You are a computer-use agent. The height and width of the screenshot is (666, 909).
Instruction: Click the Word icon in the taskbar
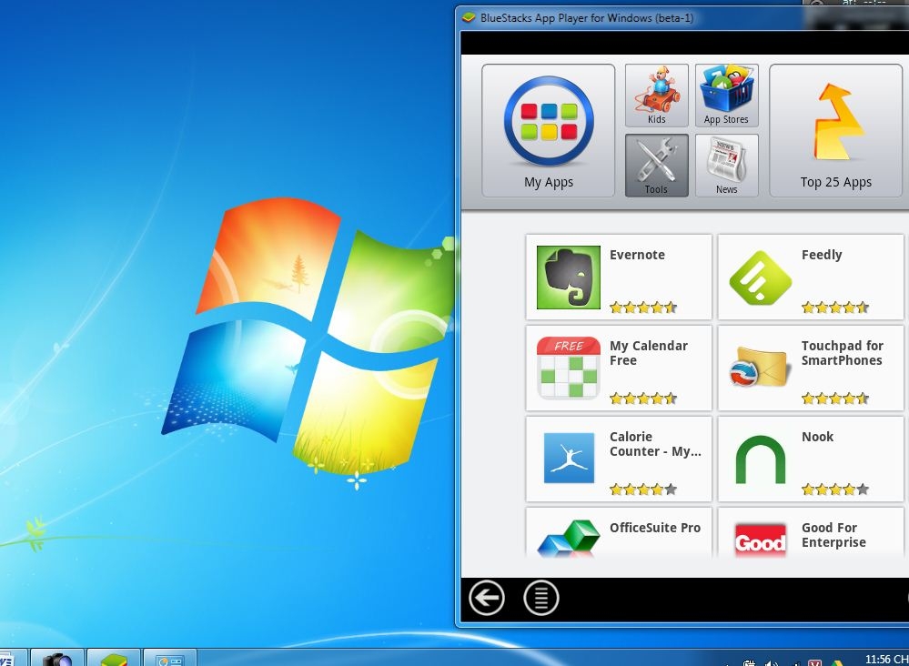click(7, 658)
